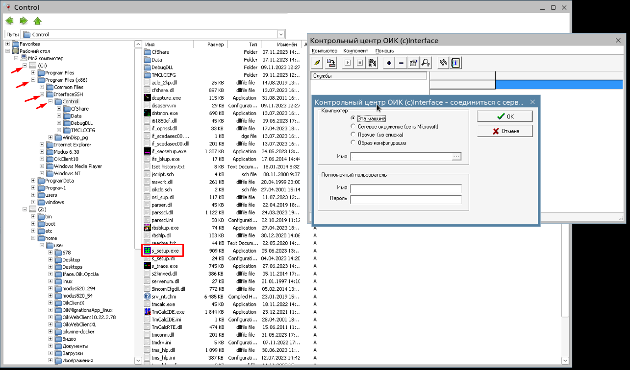Expand the Internet Explorer folder node
The width and height of the screenshot is (630, 370).
point(42,145)
